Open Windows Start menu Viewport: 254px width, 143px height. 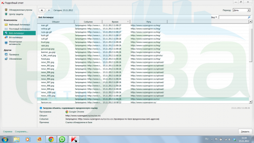click(x=5, y=139)
